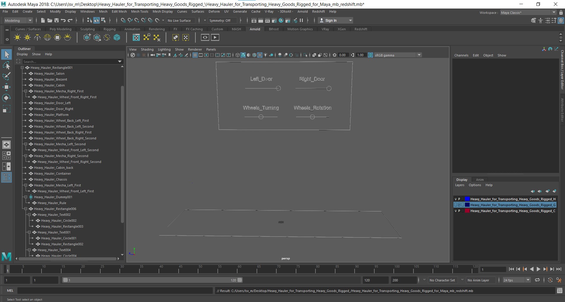Activate the Lasso select tool in the toolbox
This screenshot has width=565, height=302.
point(6,65)
